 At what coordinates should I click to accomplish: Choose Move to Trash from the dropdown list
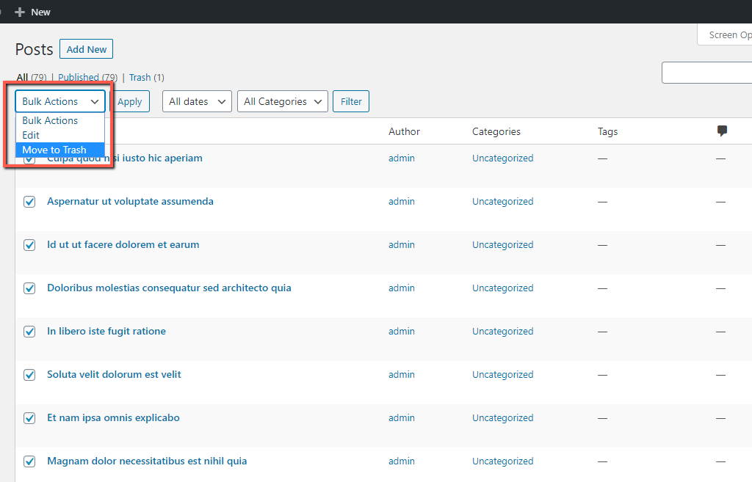pyautogui.click(x=60, y=150)
